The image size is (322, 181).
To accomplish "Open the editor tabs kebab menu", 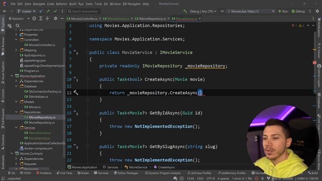I will point(313,19).
